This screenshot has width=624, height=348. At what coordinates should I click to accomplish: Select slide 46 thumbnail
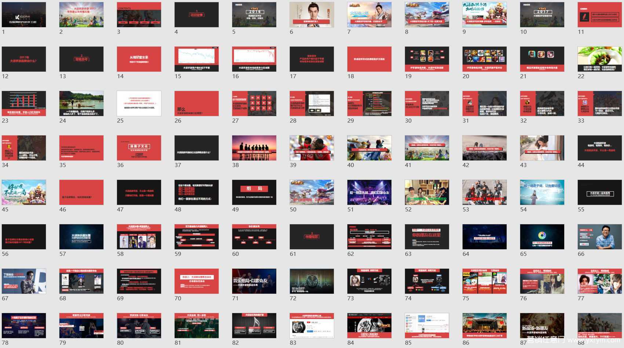point(81,192)
